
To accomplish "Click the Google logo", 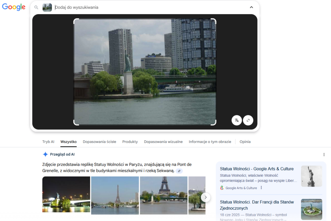I will (14, 7).
